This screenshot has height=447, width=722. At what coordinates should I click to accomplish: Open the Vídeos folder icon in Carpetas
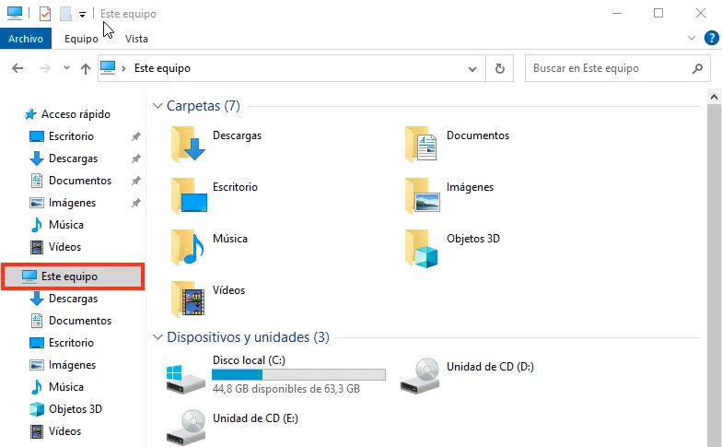[188, 299]
